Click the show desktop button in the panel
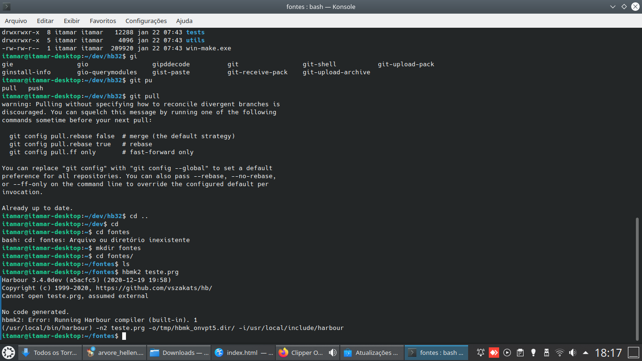This screenshot has height=361, width=642. (x=634, y=353)
